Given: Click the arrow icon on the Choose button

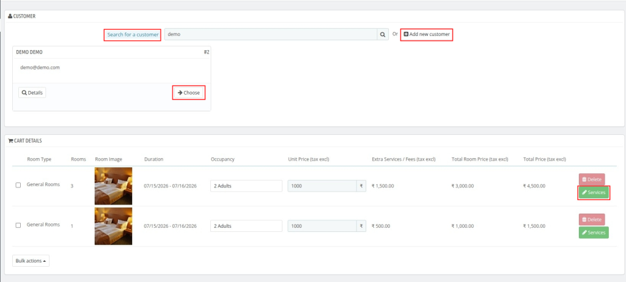Looking at the screenshot, I should coord(180,93).
